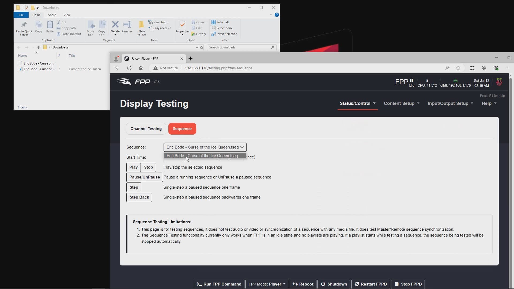This screenshot has height=289, width=514.
Task: Click the Restart FPPD button
Action: click(x=371, y=284)
